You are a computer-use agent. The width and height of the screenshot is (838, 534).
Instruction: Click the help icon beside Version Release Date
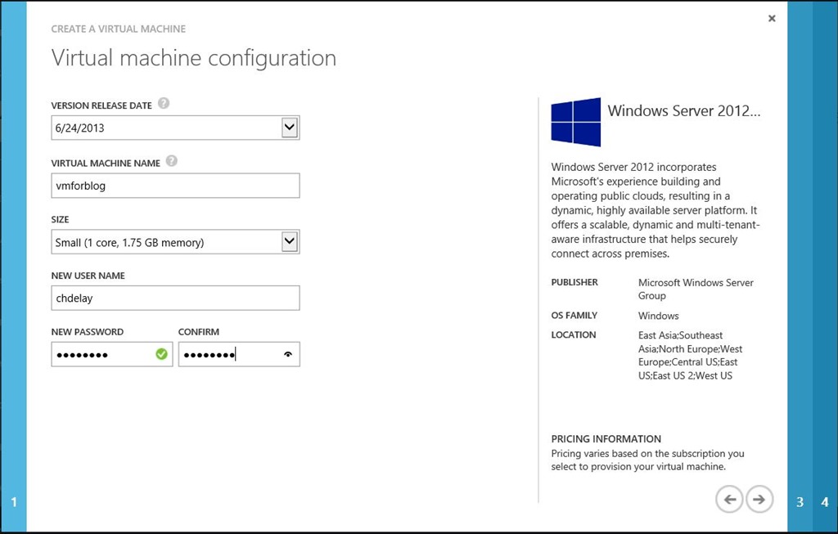click(164, 103)
